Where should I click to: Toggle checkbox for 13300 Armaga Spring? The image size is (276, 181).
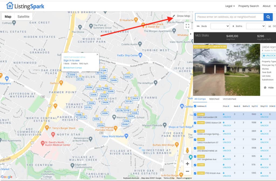(195, 132)
